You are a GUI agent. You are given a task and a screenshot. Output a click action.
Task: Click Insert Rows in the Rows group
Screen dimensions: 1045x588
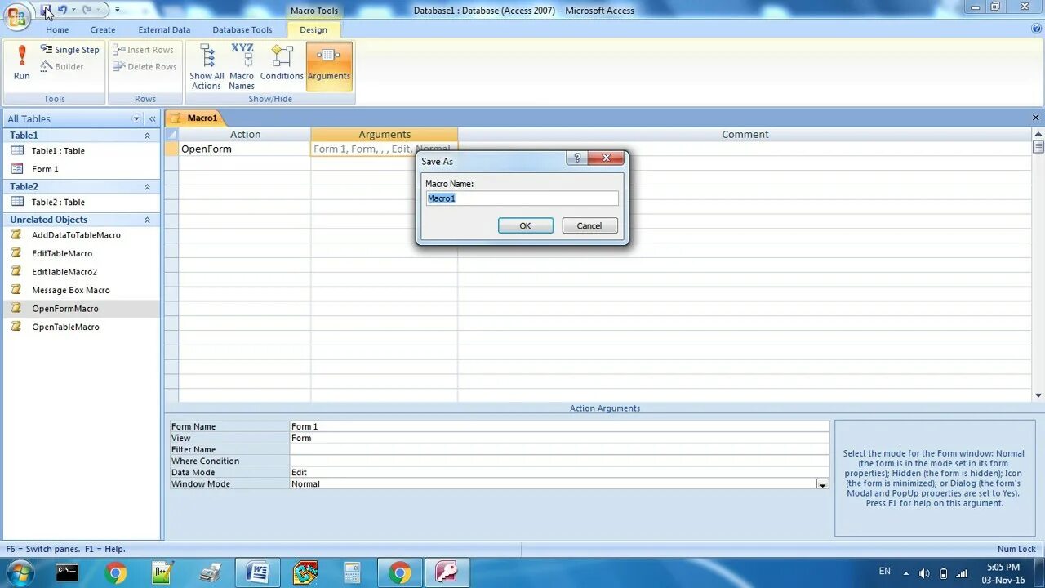(x=144, y=50)
